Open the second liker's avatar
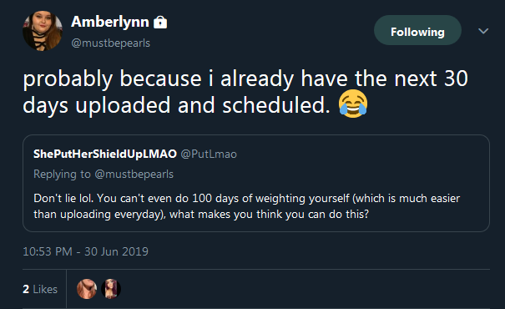Image resolution: width=505 pixels, height=309 pixels. tap(111, 289)
